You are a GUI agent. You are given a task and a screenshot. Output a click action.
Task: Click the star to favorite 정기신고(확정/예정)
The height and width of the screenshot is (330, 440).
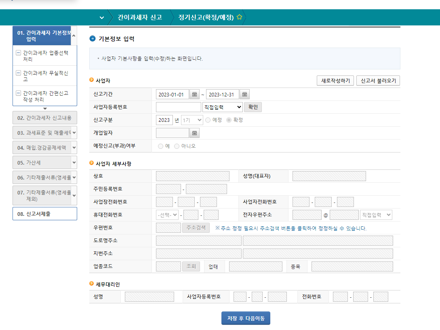(239, 17)
